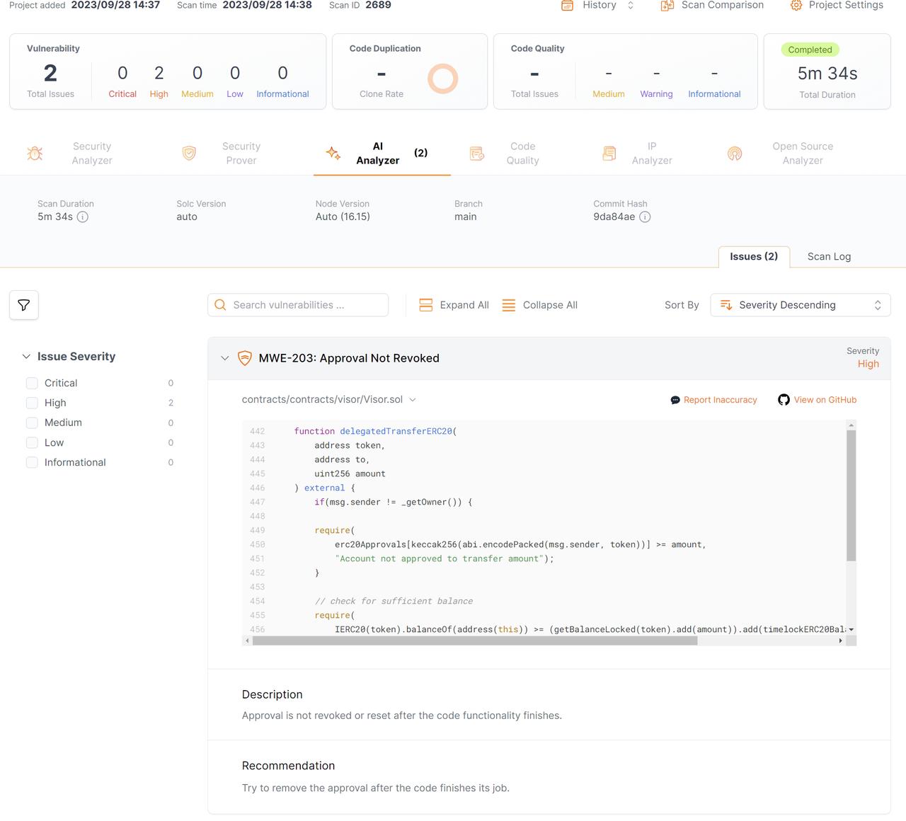The height and width of the screenshot is (821, 906).
Task: Click the Completed status badge
Action: click(810, 50)
